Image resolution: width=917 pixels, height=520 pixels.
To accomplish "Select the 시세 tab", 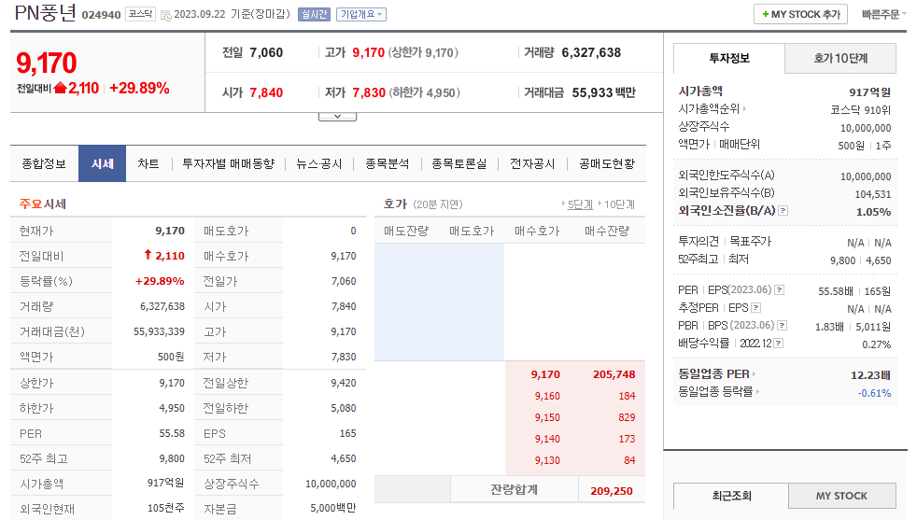I will pos(103,163).
